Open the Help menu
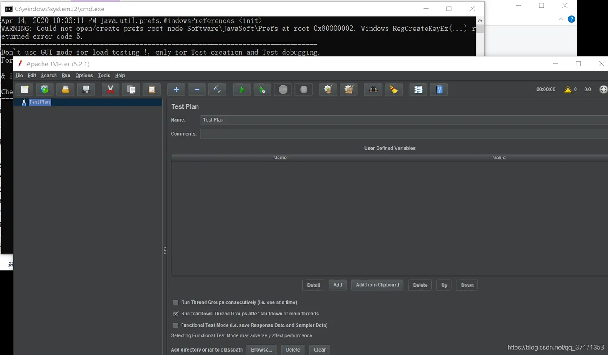This screenshot has width=608, height=355. click(x=120, y=76)
